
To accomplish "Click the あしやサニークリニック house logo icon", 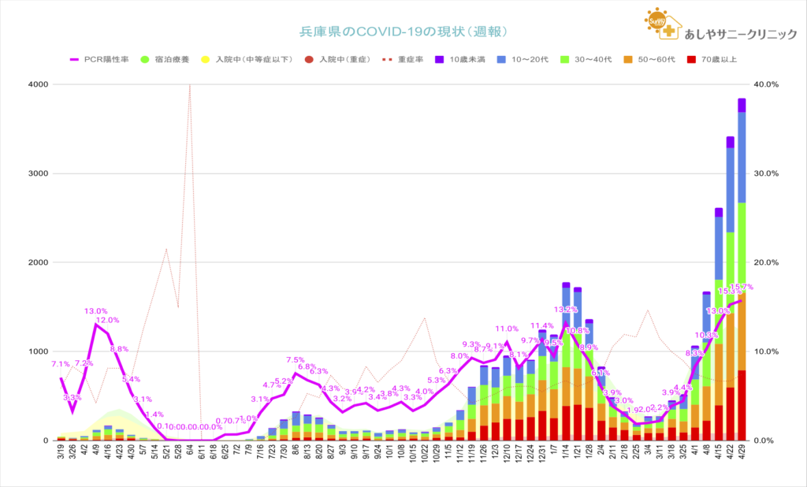I will pos(662,24).
